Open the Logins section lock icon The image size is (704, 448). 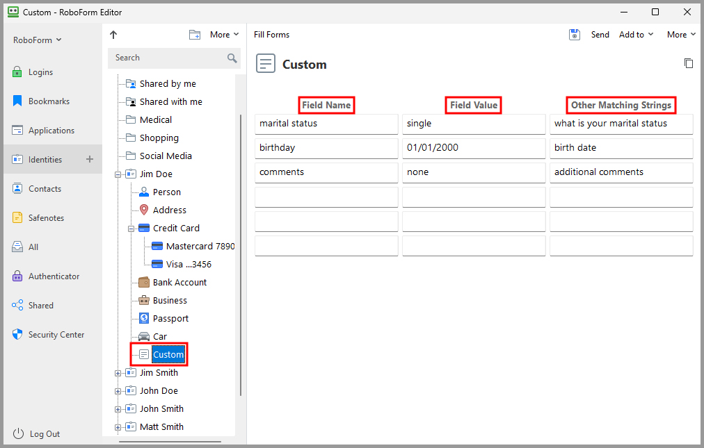coord(17,72)
